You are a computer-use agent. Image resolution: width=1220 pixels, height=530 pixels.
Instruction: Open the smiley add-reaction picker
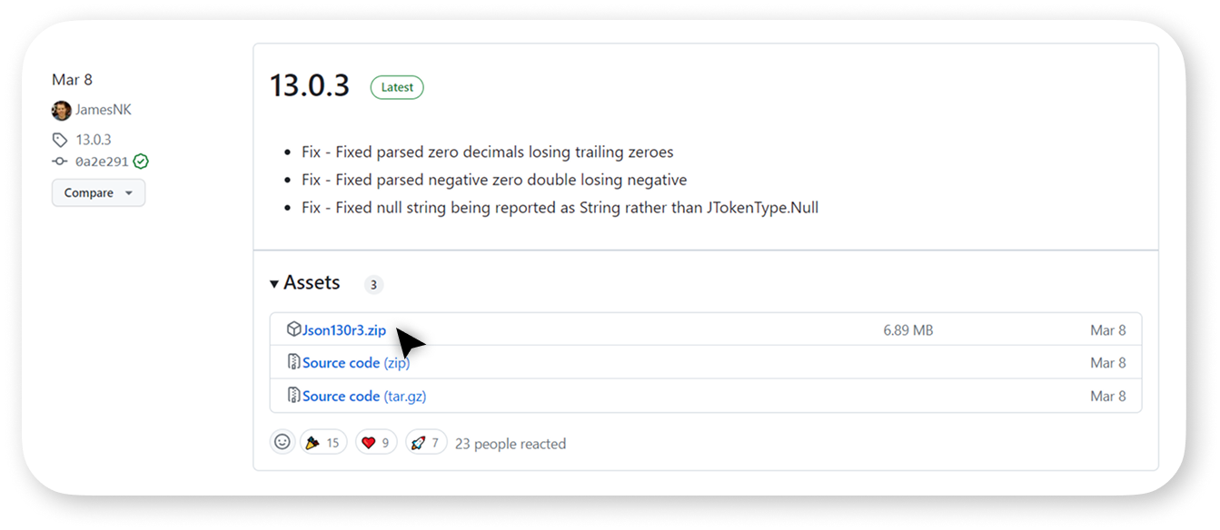coord(283,442)
